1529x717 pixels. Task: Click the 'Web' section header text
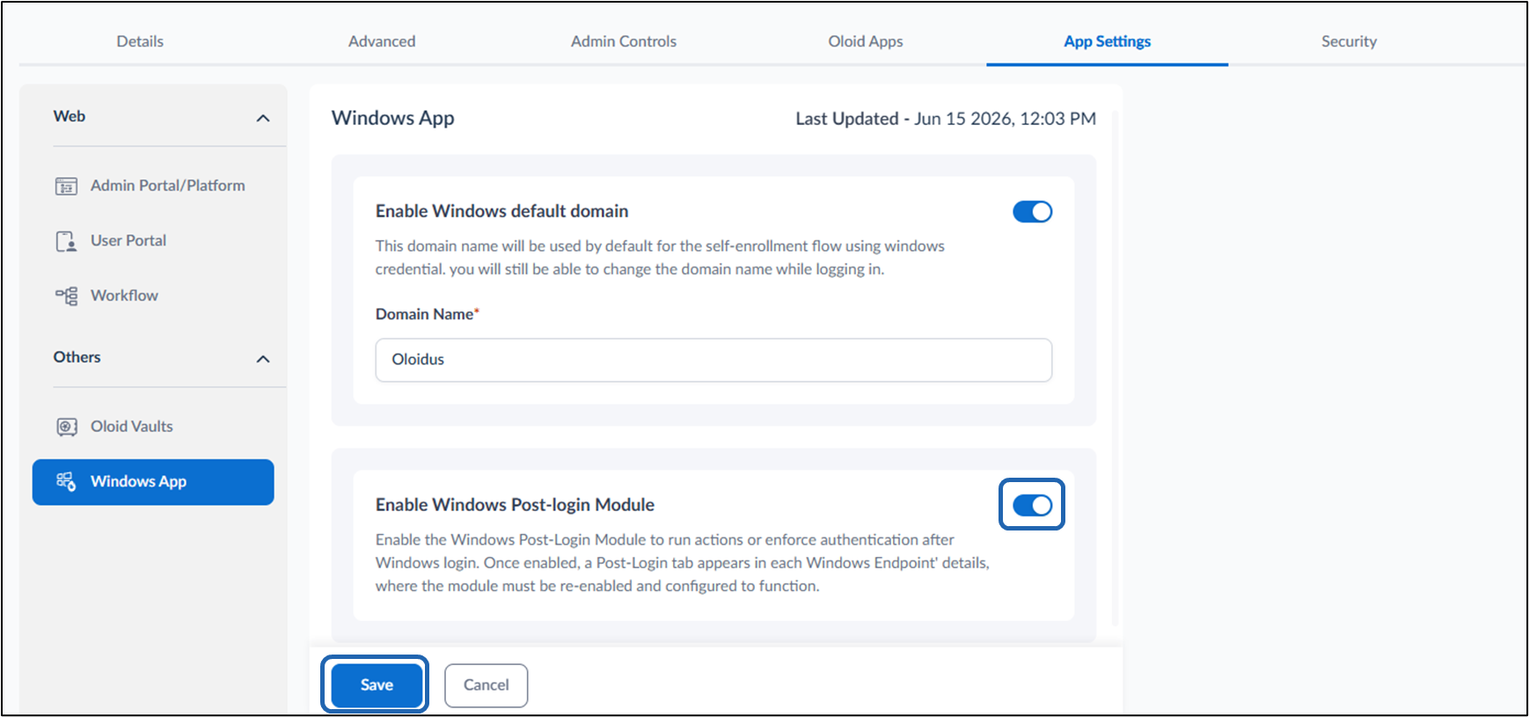[x=69, y=116]
